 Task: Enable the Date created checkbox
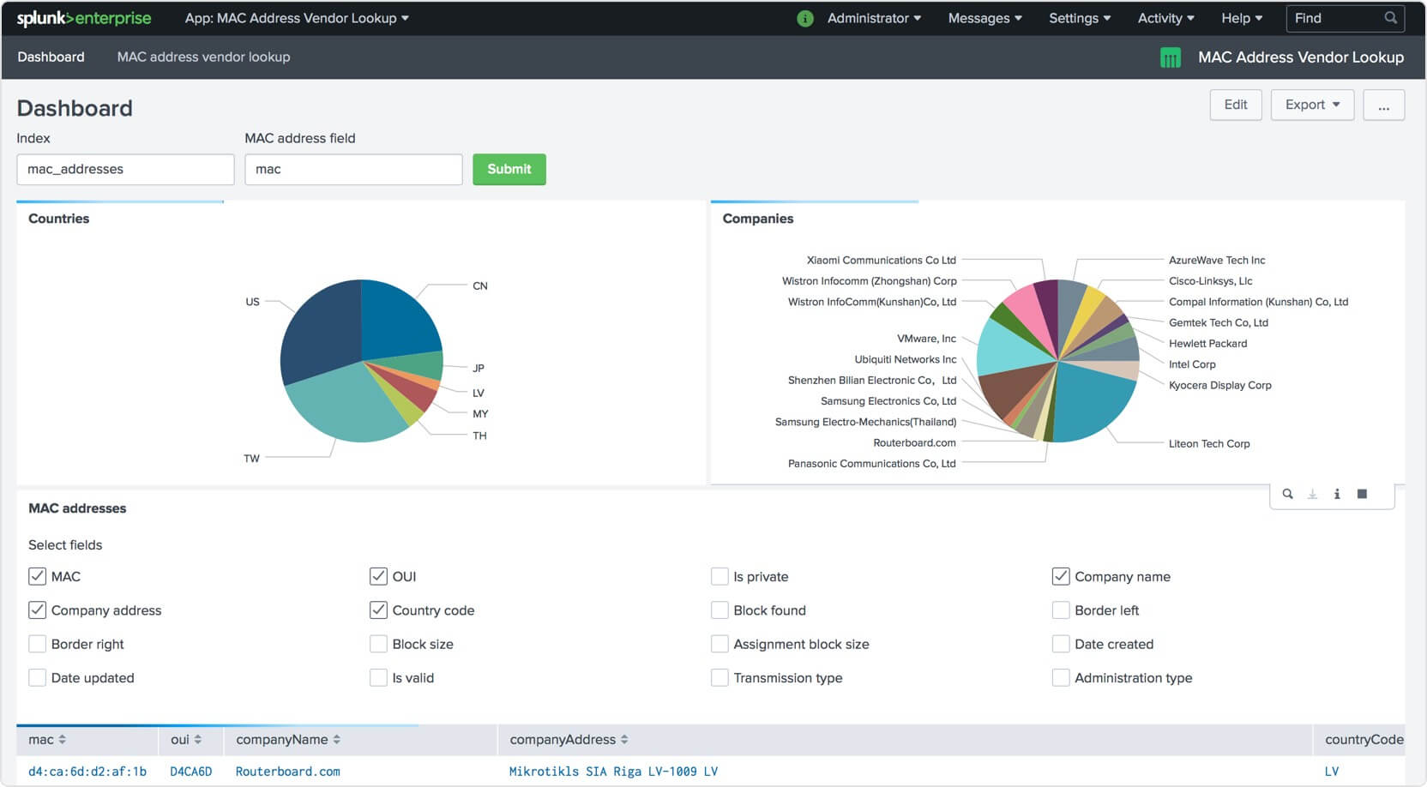point(1061,644)
